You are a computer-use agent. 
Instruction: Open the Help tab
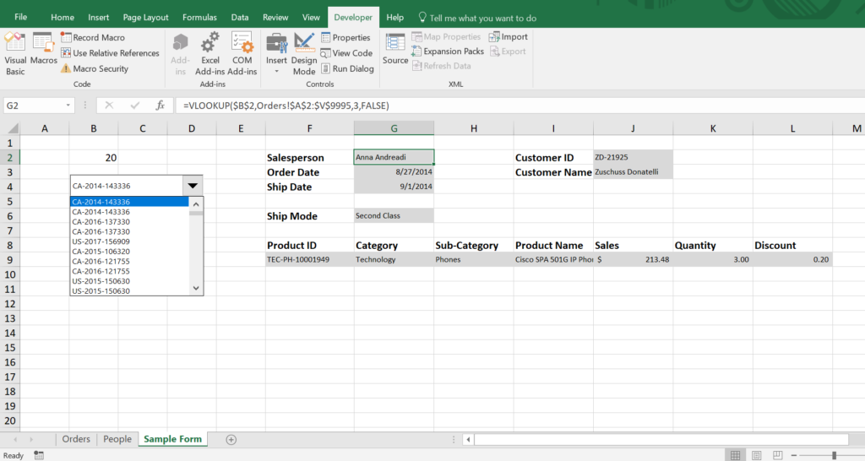pyautogui.click(x=395, y=17)
